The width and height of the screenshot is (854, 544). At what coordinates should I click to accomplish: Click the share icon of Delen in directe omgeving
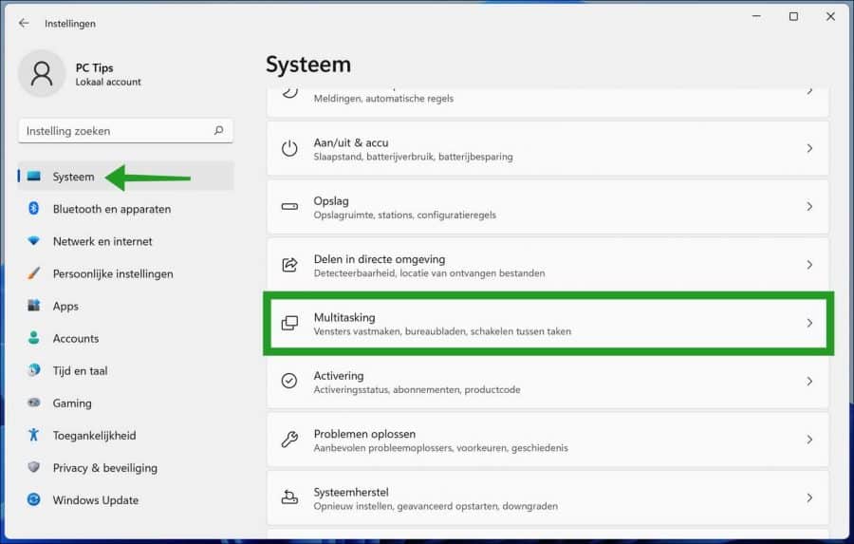pyautogui.click(x=289, y=265)
